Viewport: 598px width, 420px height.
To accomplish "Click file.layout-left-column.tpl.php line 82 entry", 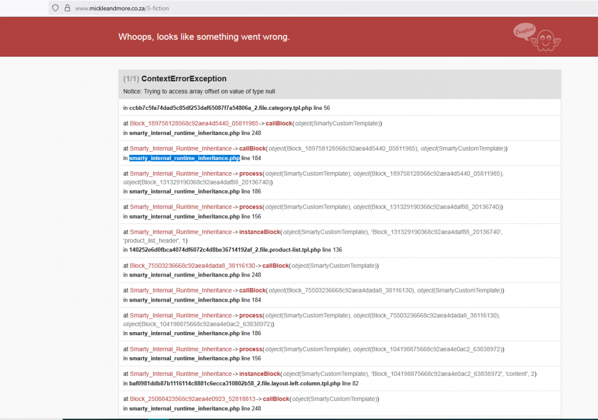I will [x=240, y=384].
